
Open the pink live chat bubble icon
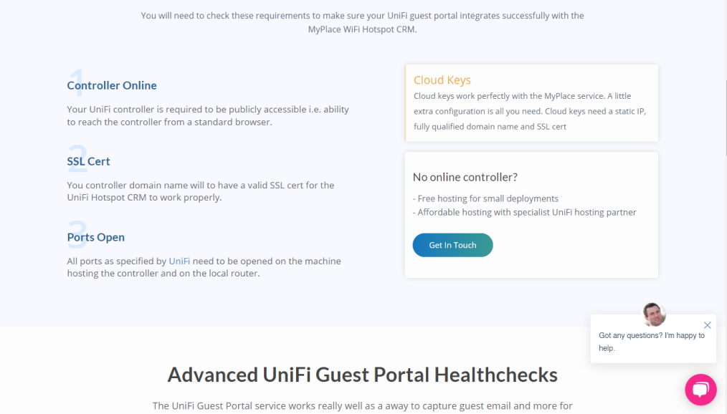click(700, 390)
